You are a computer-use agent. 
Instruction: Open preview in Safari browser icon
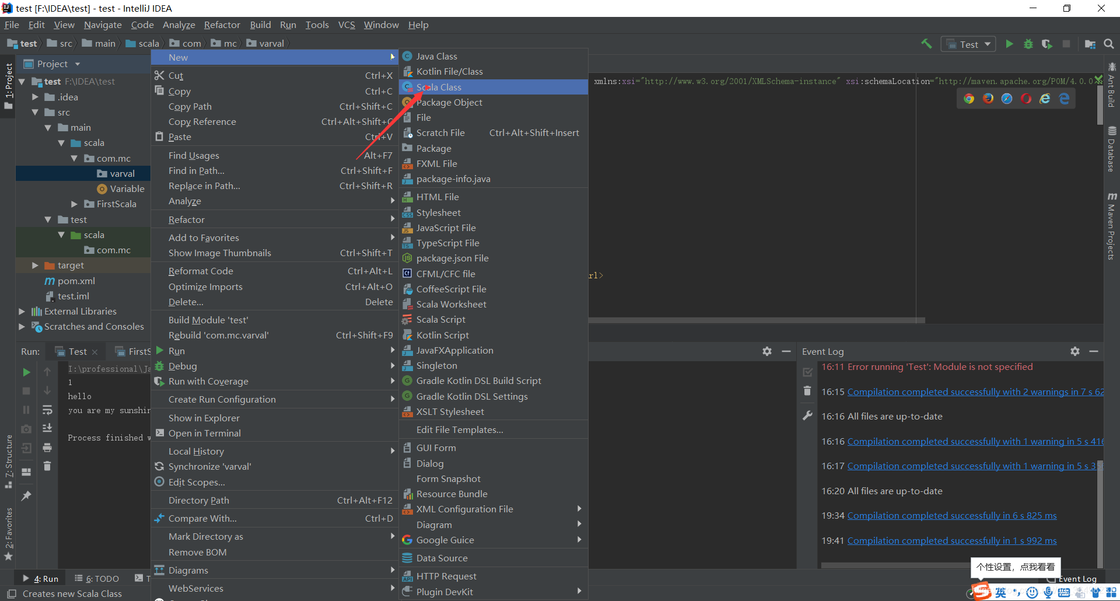1007,99
